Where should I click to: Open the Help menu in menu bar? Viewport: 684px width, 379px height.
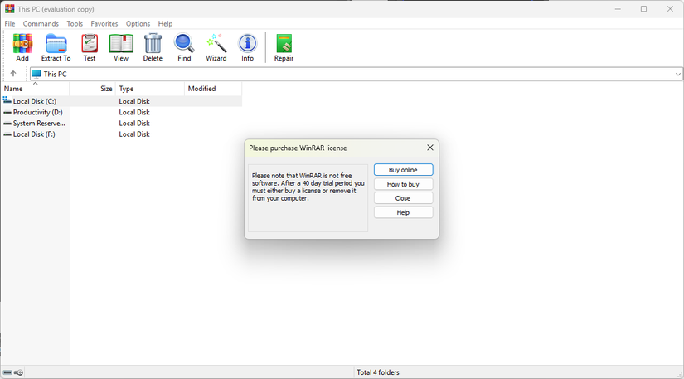coord(165,23)
